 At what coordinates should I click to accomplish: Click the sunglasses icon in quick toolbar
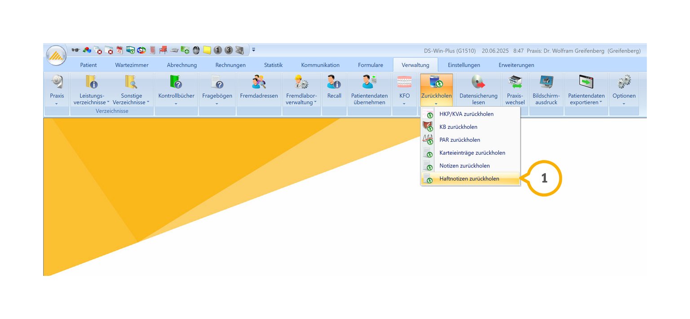[75, 50]
